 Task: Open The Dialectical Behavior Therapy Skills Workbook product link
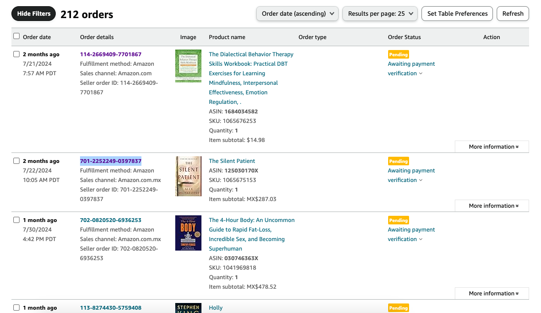coord(251,78)
